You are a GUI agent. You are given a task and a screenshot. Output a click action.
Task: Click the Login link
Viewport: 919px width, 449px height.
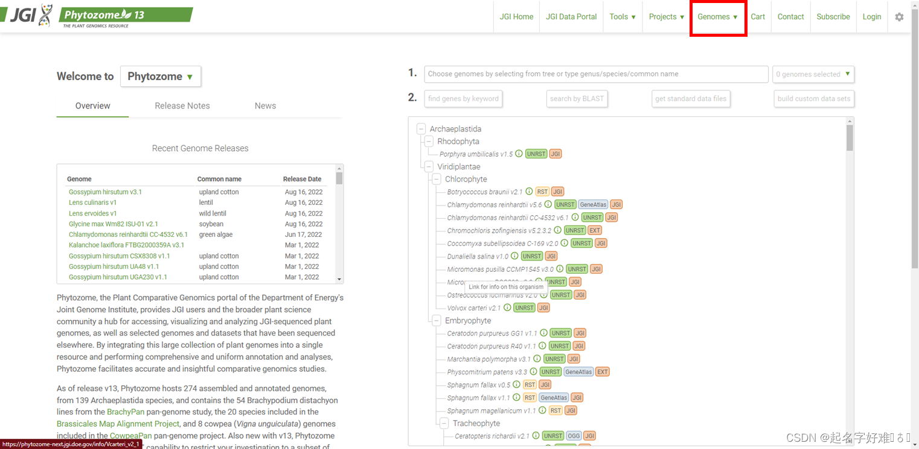click(871, 17)
